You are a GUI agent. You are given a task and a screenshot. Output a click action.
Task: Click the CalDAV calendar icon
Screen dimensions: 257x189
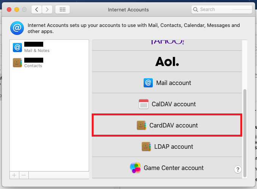(144, 104)
